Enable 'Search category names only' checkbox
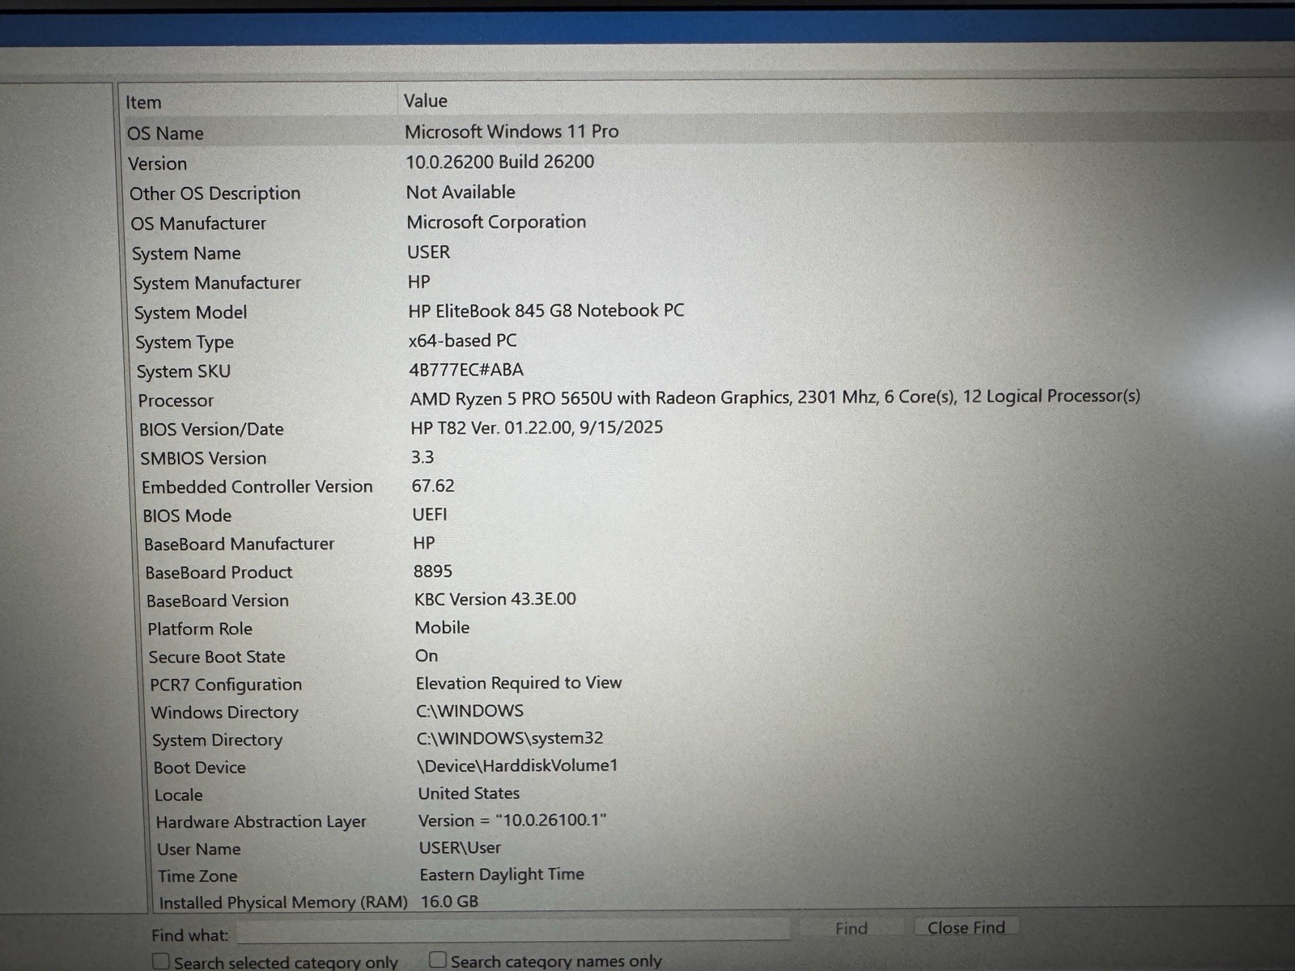This screenshot has height=971, width=1295. tap(438, 960)
